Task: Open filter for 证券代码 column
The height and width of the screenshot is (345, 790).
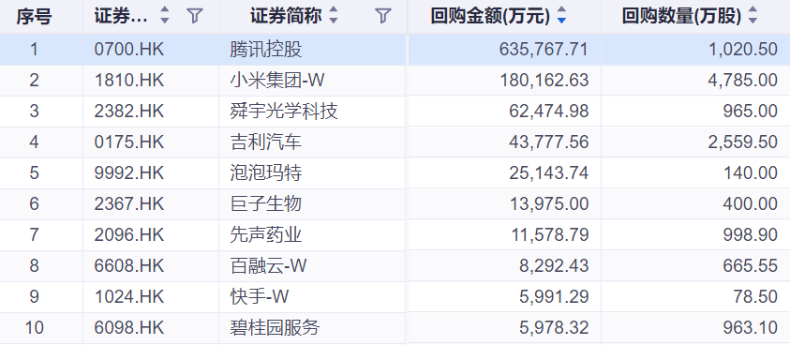Action: point(195,16)
